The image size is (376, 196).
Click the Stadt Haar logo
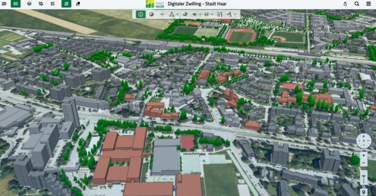(155, 4)
